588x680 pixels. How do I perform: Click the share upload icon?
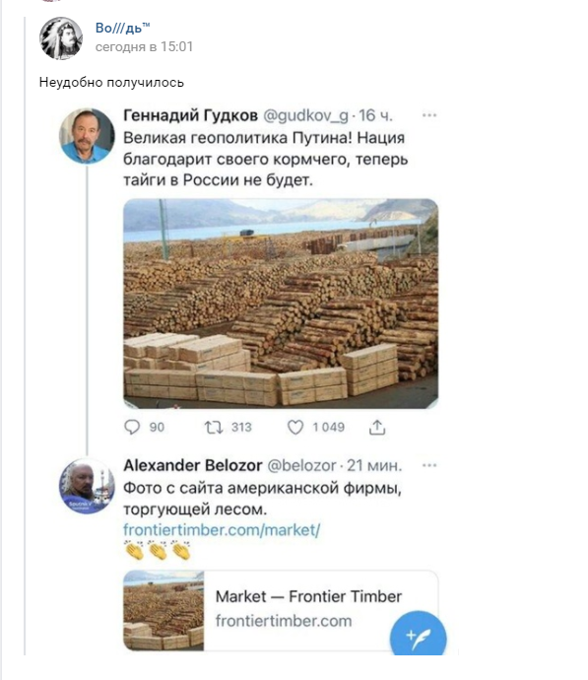tap(377, 427)
